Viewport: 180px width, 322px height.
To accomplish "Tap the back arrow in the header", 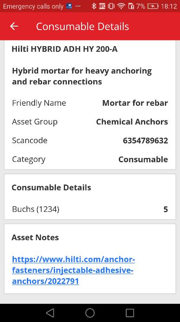I will 14,26.
